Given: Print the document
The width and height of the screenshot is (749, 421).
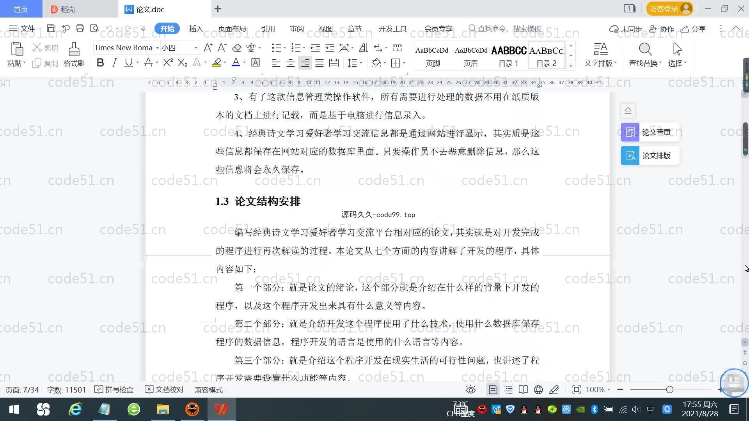Looking at the screenshot, I should [80, 28].
